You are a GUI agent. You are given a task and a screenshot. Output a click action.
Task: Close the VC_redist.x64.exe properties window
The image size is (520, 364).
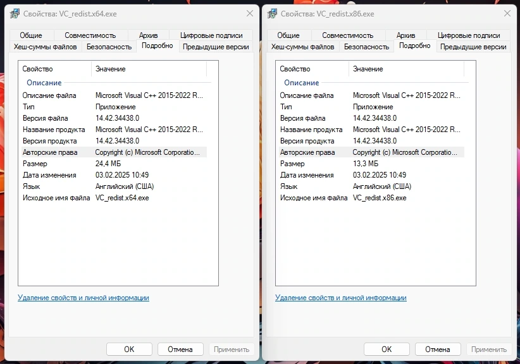coord(250,13)
